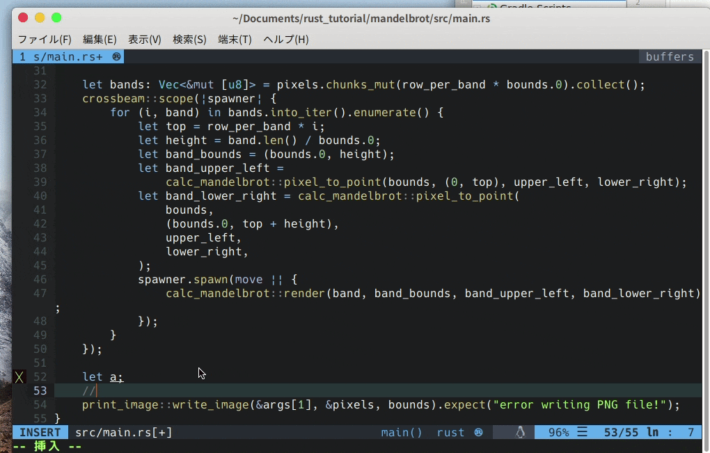Screen dimensions: 710x453
Task: Click 'let a;' on line 52
Action: coord(103,377)
